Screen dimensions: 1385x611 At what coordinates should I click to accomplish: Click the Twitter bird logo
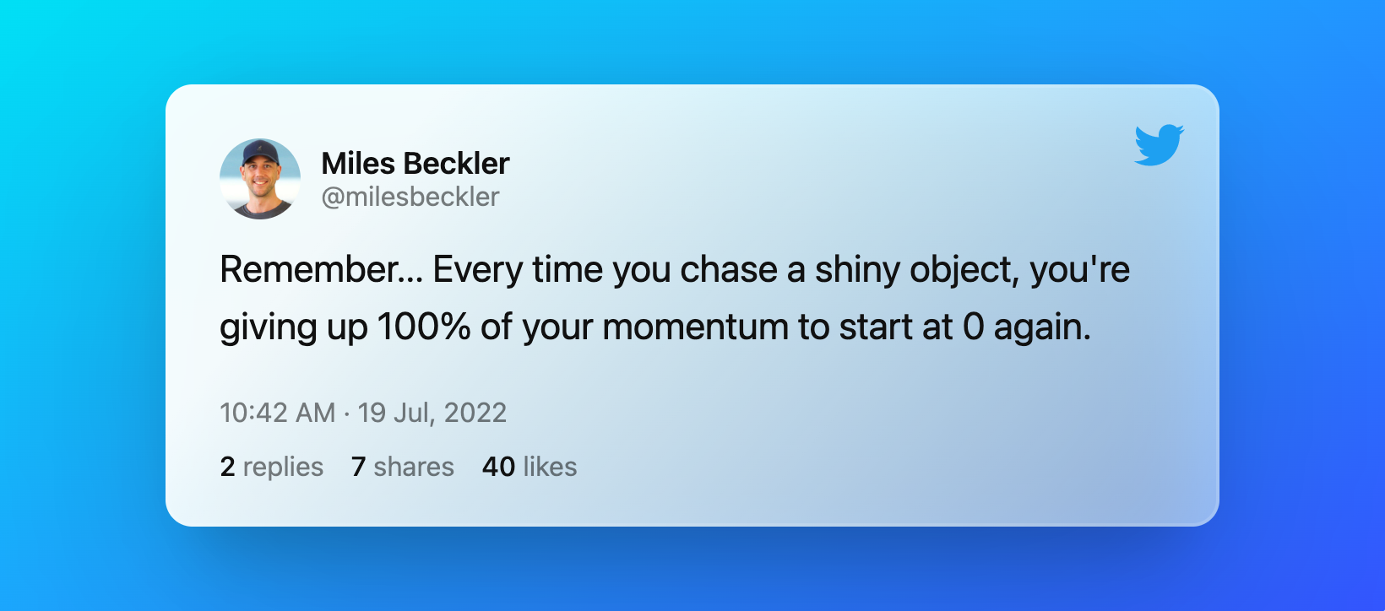pyautogui.click(x=1160, y=145)
